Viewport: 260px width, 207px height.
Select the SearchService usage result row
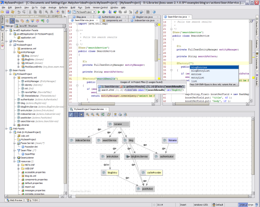pyautogui.click(x=141, y=86)
